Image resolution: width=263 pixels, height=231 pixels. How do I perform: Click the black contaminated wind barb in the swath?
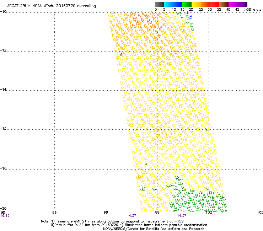(x=120, y=54)
